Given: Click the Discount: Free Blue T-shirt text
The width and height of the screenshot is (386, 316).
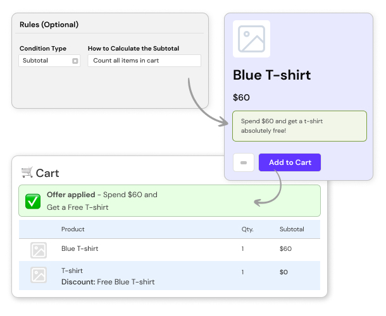Looking at the screenshot, I should 108,282.
